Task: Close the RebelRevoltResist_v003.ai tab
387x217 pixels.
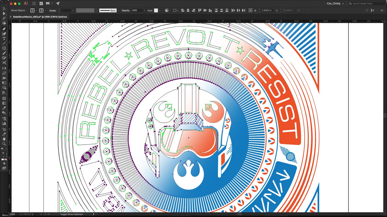Action: (x=11, y=17)
